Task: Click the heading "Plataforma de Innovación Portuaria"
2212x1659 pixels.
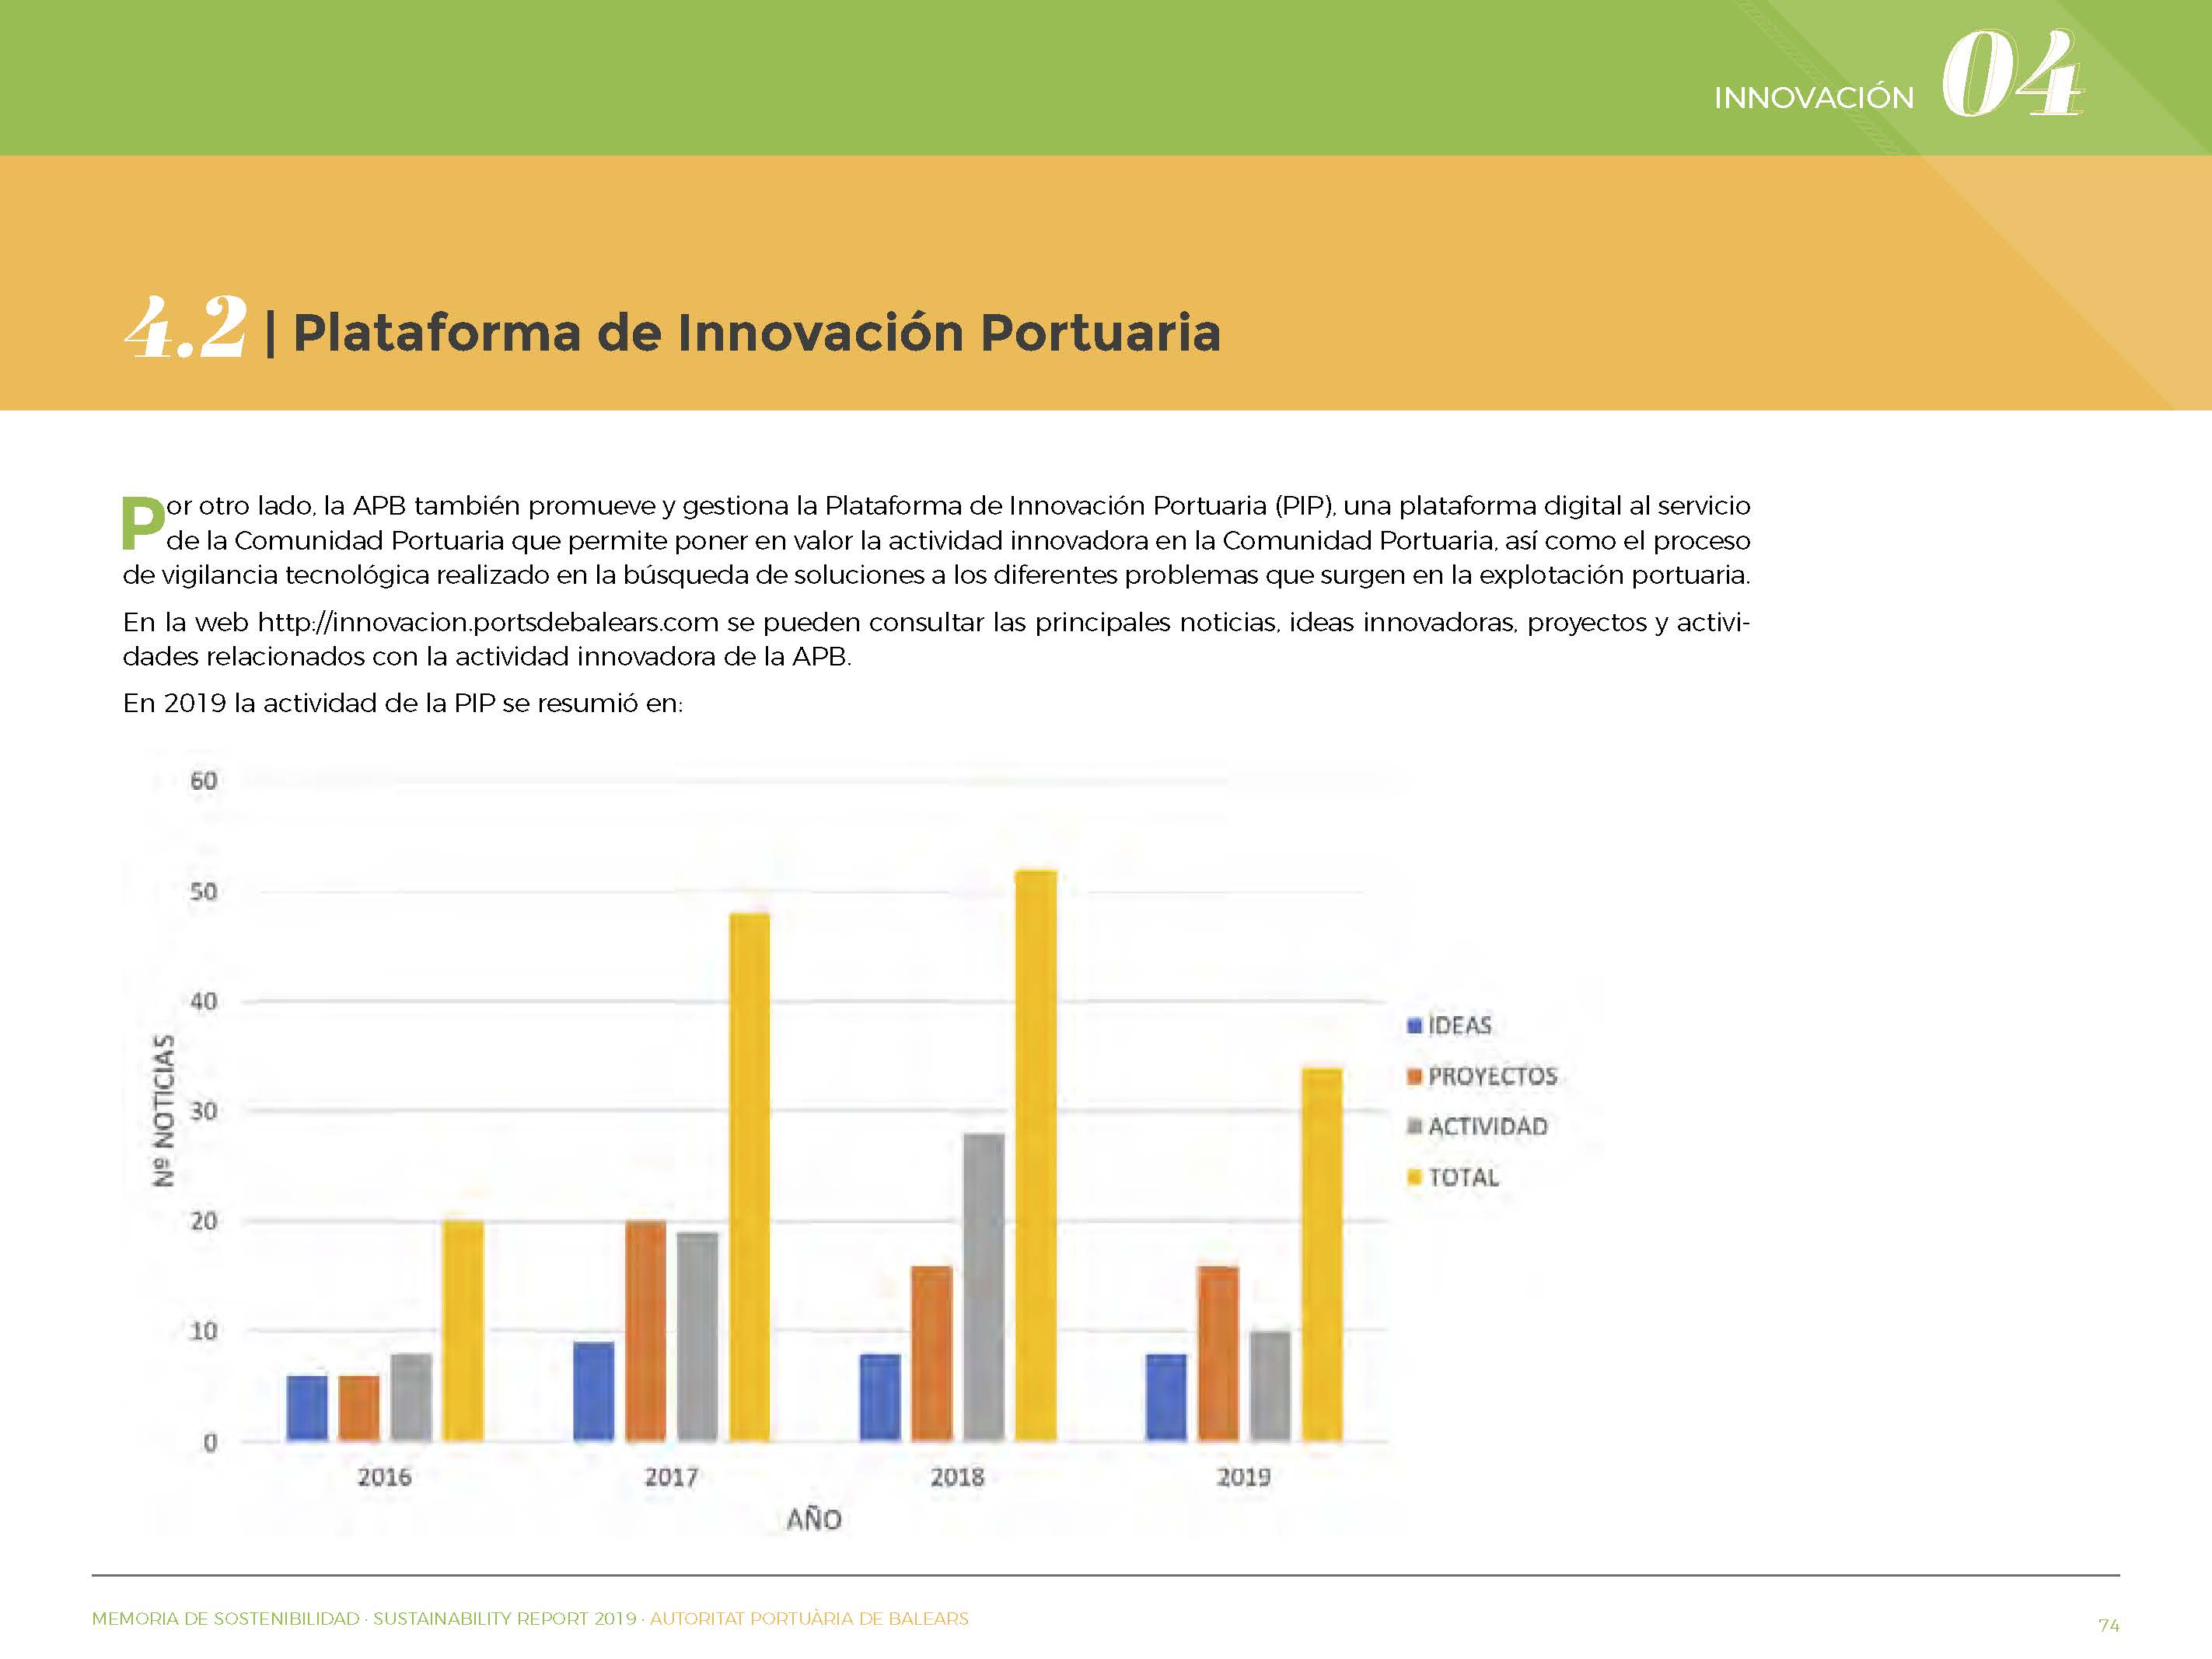Action: click(756, 333)
